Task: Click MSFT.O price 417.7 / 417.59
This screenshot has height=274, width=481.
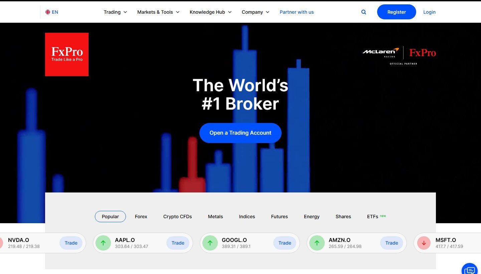Action: point(449,247)
